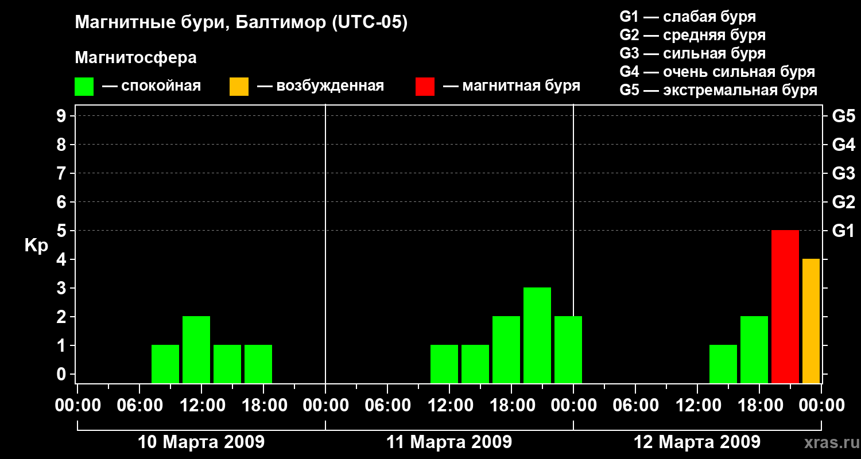Image resolution: width=861 pixels, height=459 pixels.
Task: Select the red Kp 5 bar
Action: coord(785,306)
